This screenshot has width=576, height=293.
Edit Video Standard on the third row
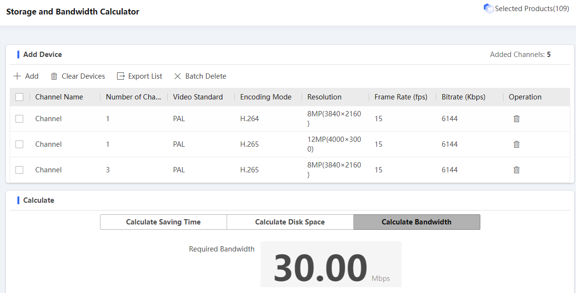(179, 169)
